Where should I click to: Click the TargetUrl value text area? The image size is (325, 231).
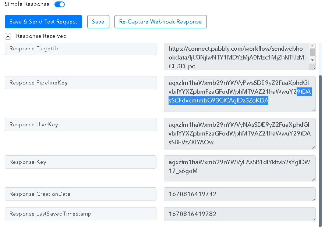tap(236, 57)
